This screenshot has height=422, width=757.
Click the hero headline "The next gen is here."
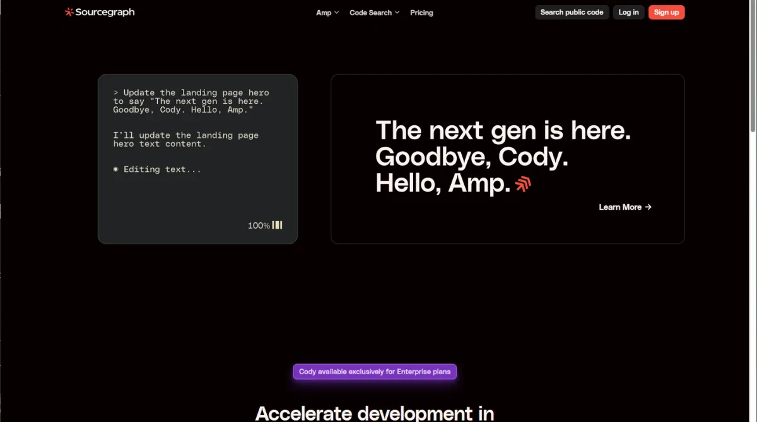pyautogui.click(x=503, y=130)
